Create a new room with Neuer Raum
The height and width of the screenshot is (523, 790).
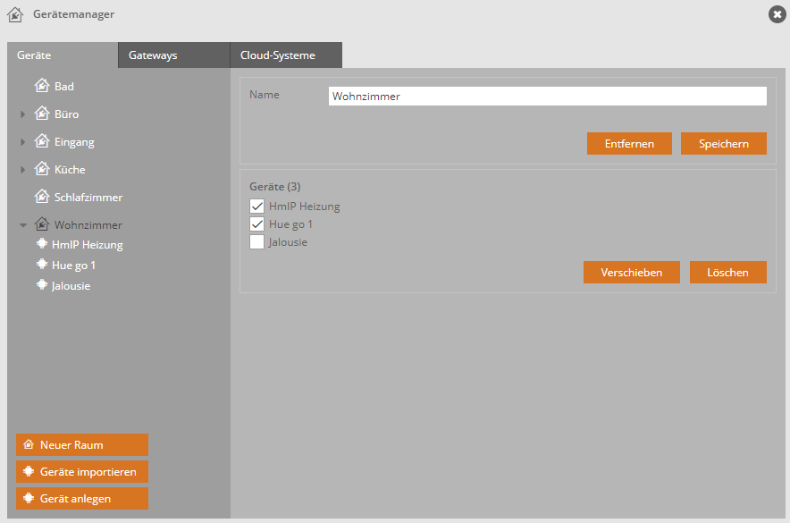point(81,444)
